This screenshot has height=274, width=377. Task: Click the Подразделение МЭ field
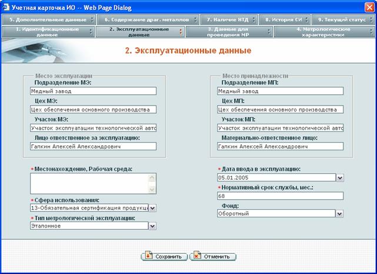point(94,91)
